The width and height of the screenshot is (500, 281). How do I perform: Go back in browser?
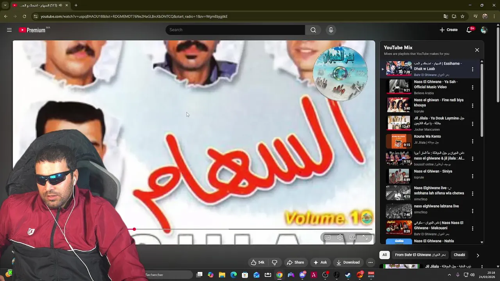pyautogui.click(x=5, y=16)
